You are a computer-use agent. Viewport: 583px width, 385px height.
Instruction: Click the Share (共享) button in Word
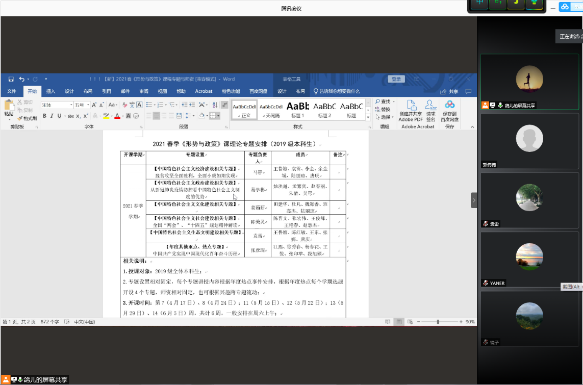[x=449, y=91]
